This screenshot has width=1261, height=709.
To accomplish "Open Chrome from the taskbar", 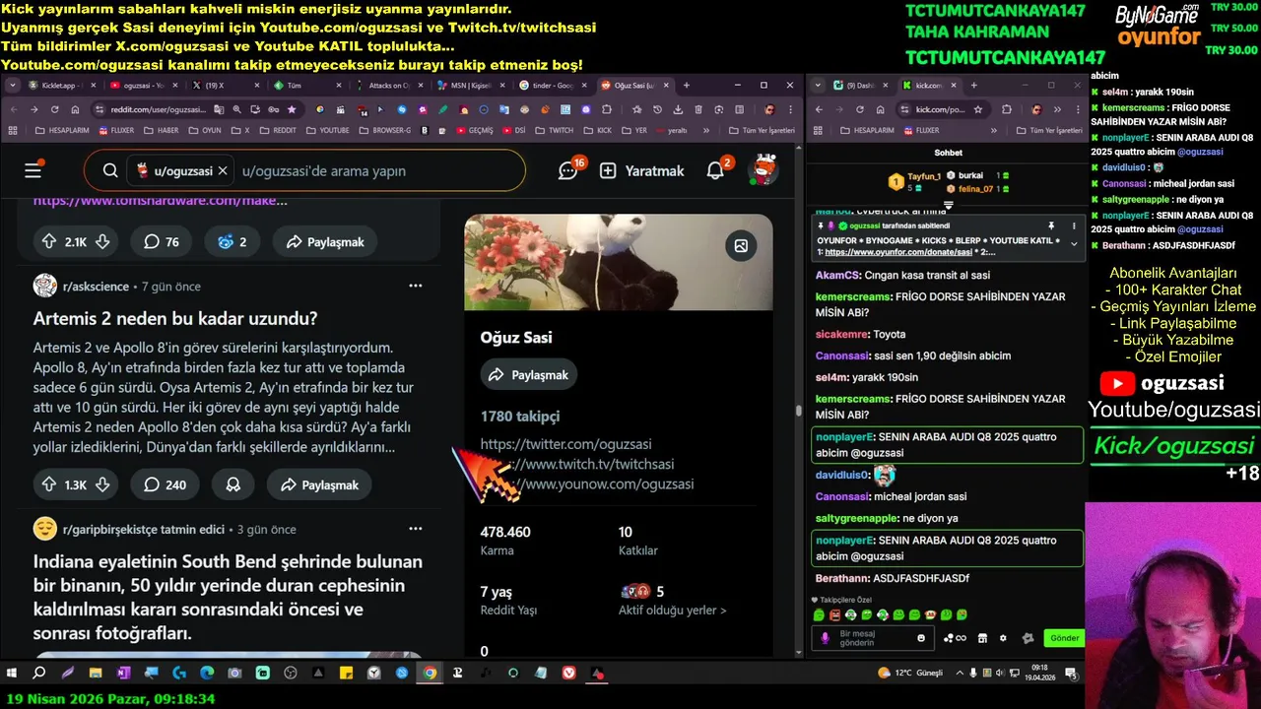I will point(430,673).
